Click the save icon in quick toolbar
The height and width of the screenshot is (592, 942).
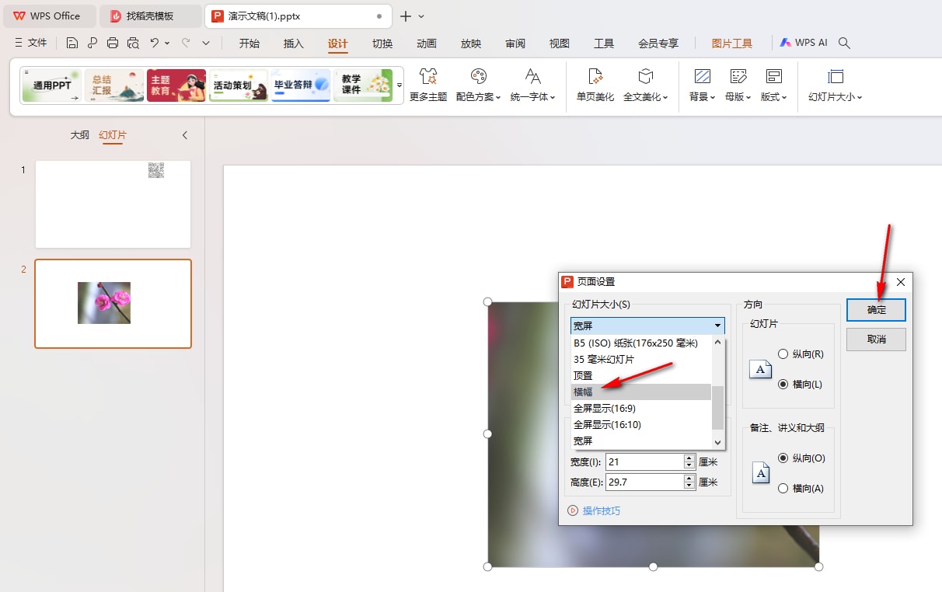72,43
